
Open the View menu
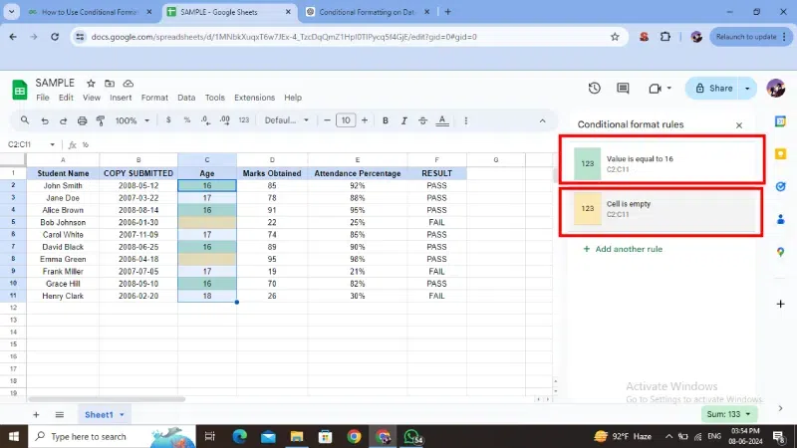pos(92,98)
